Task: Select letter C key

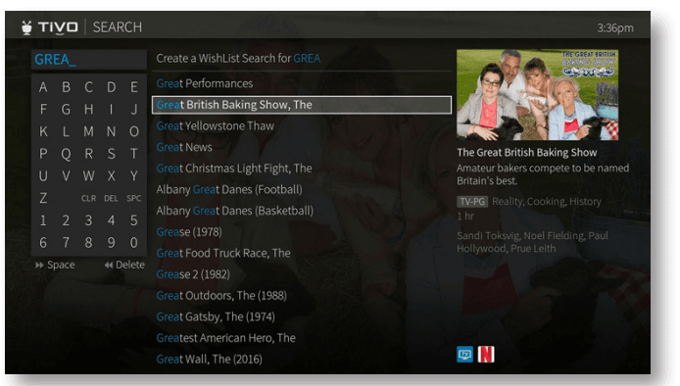Action: [x=88, y=87]
